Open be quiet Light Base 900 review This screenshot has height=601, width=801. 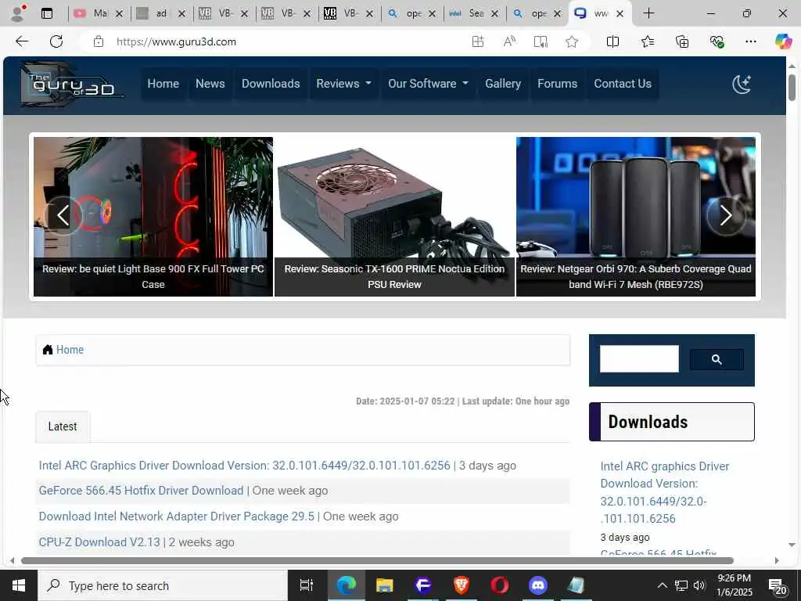(153, 217)
